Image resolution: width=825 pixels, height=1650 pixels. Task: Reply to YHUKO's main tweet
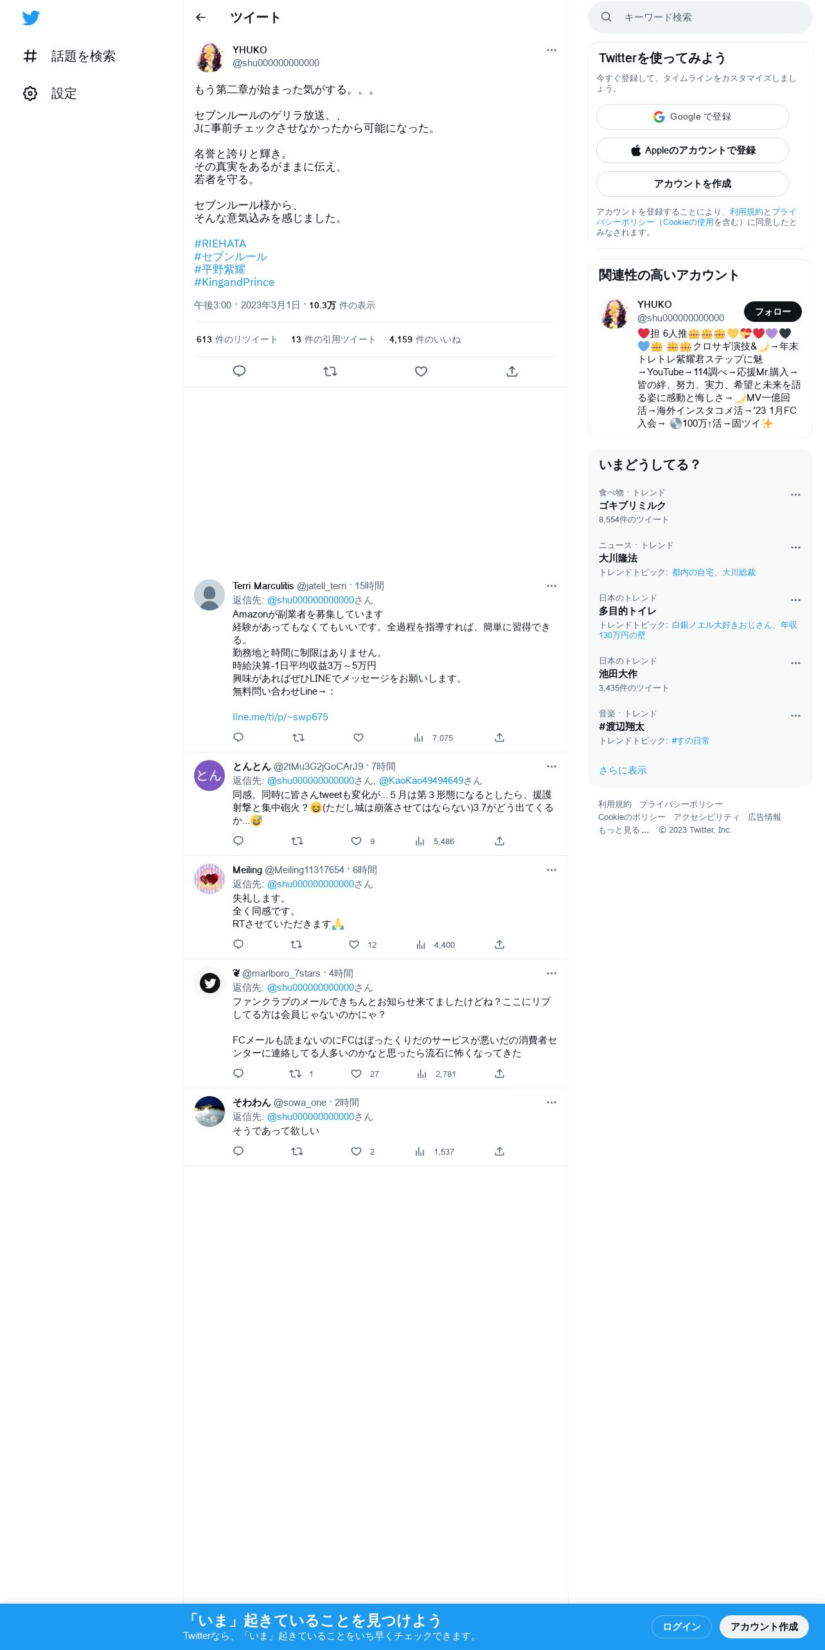pyautogui.click(x=239, y=371)
